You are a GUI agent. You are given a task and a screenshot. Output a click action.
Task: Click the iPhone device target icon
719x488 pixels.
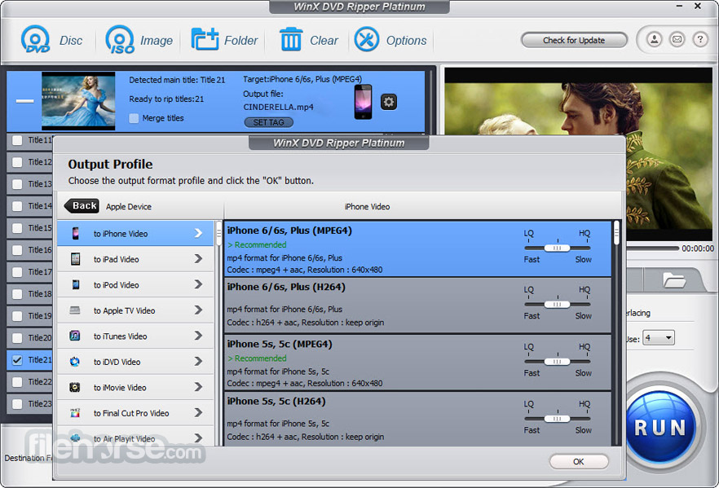[364, 102]
